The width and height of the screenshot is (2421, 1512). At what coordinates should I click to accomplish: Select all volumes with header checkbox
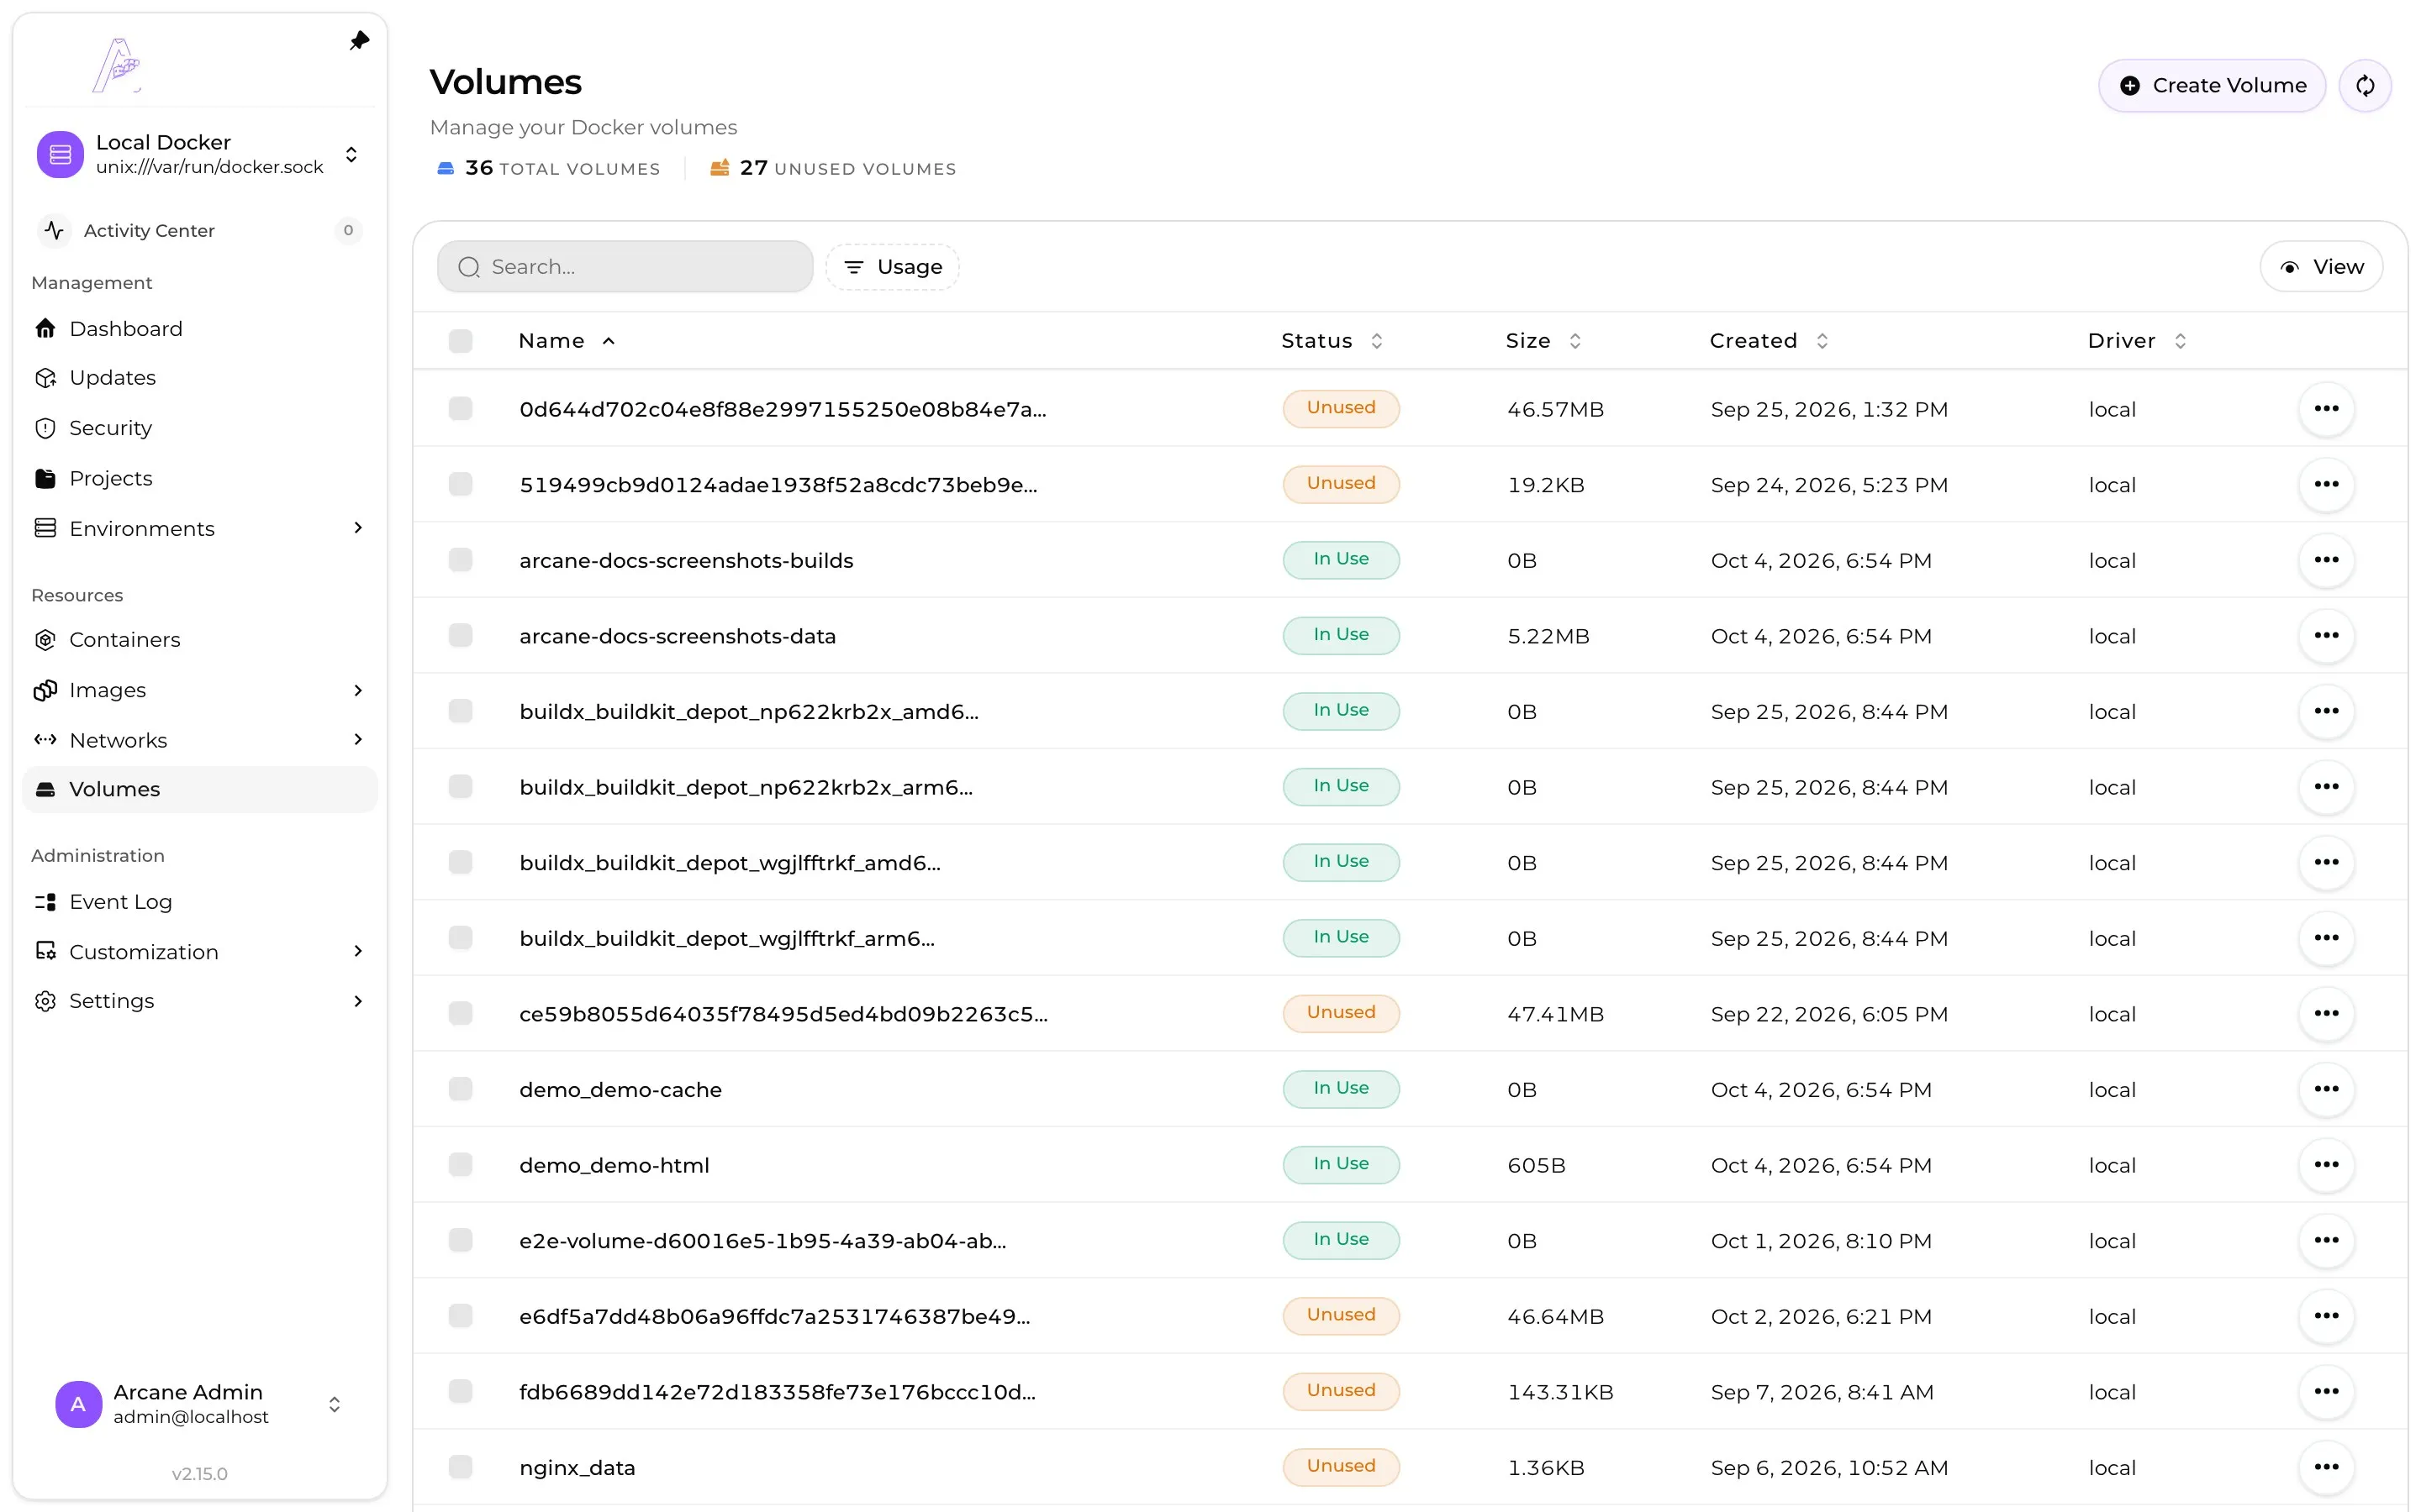click(460, 341)
